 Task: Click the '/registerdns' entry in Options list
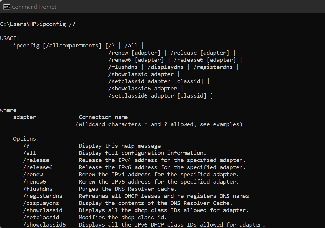pyautogui.click(x=43, y=196)
